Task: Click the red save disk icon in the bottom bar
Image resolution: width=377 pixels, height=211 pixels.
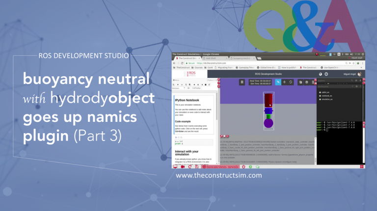Action: pyautogui.click(x=197, y=166)
